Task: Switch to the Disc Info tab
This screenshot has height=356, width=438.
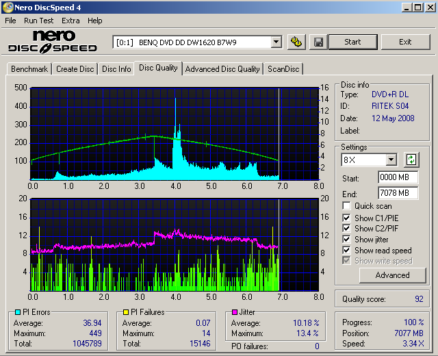Action: (116, 69)
